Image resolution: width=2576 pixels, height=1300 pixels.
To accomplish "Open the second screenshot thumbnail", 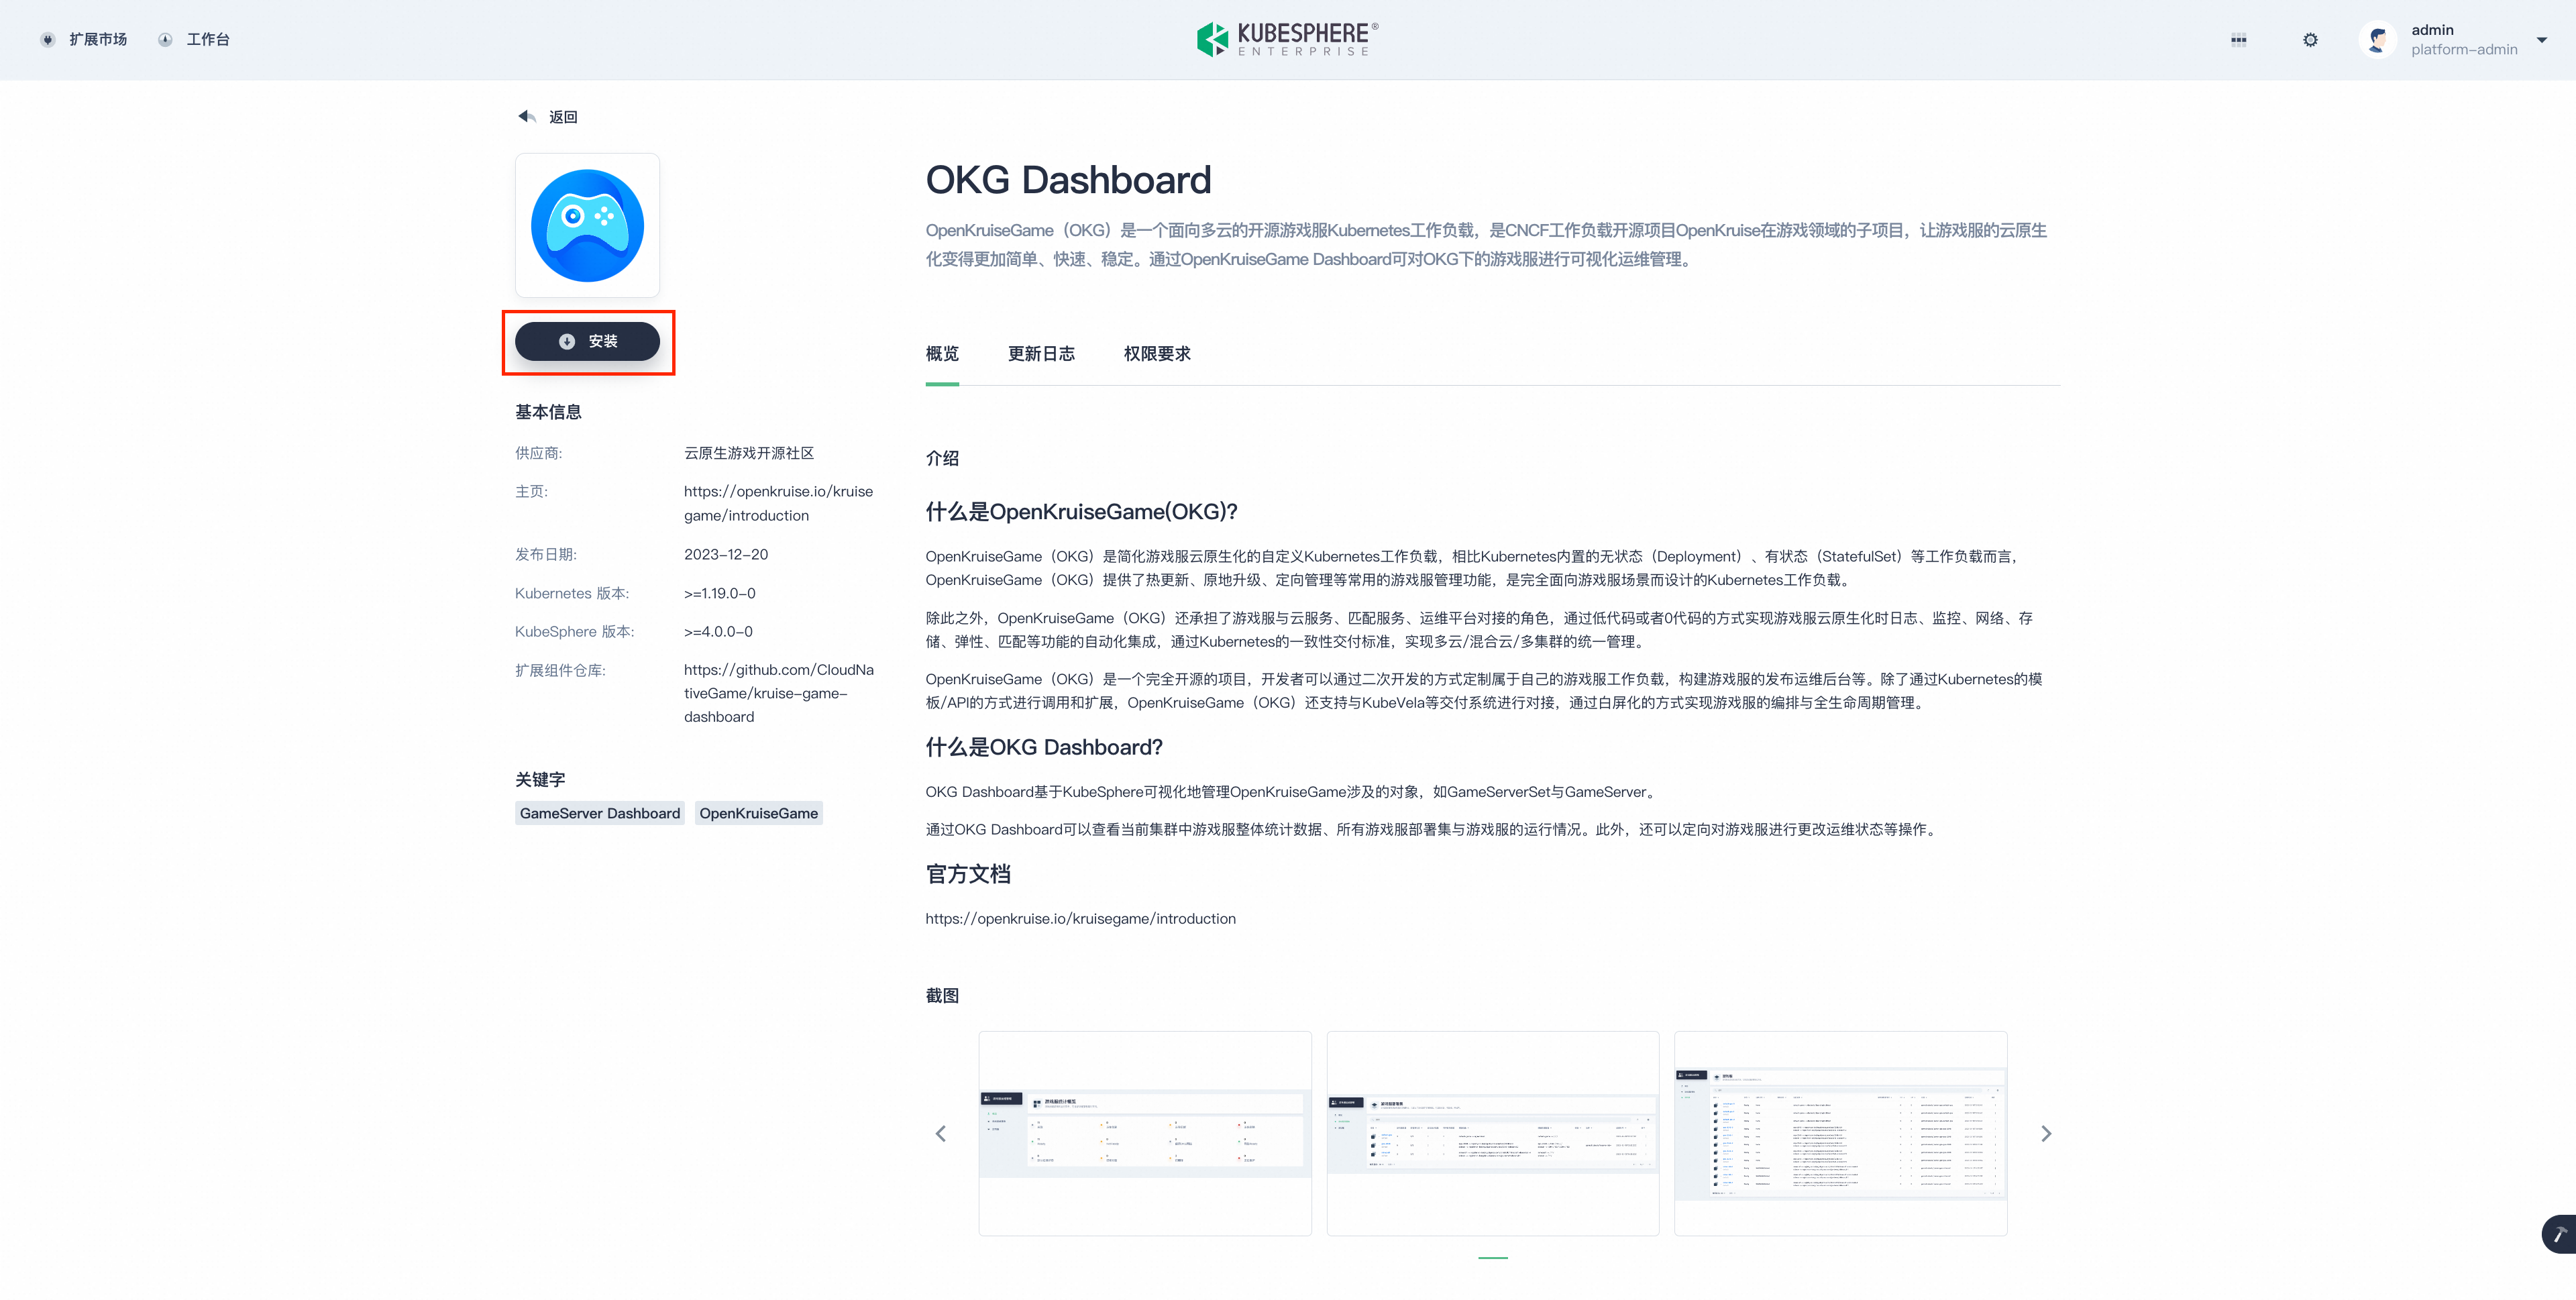I will pyautogui.click(x=1492, y=1133).
